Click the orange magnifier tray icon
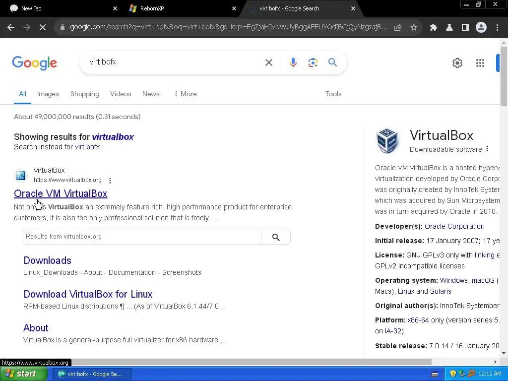 [471, 374]
